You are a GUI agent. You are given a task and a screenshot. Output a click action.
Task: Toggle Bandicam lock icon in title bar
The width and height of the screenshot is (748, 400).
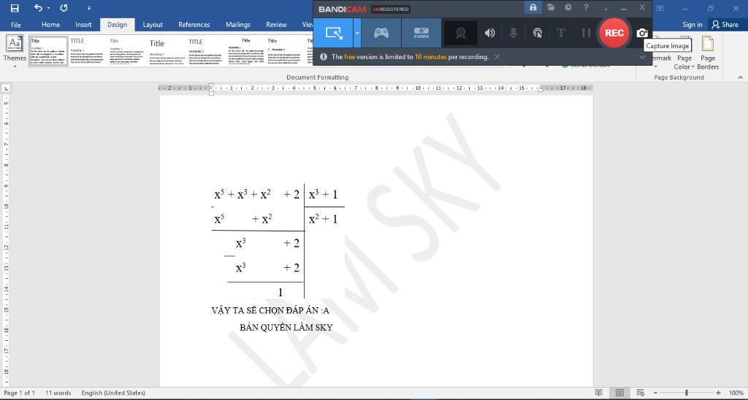(x=533, y=7)
